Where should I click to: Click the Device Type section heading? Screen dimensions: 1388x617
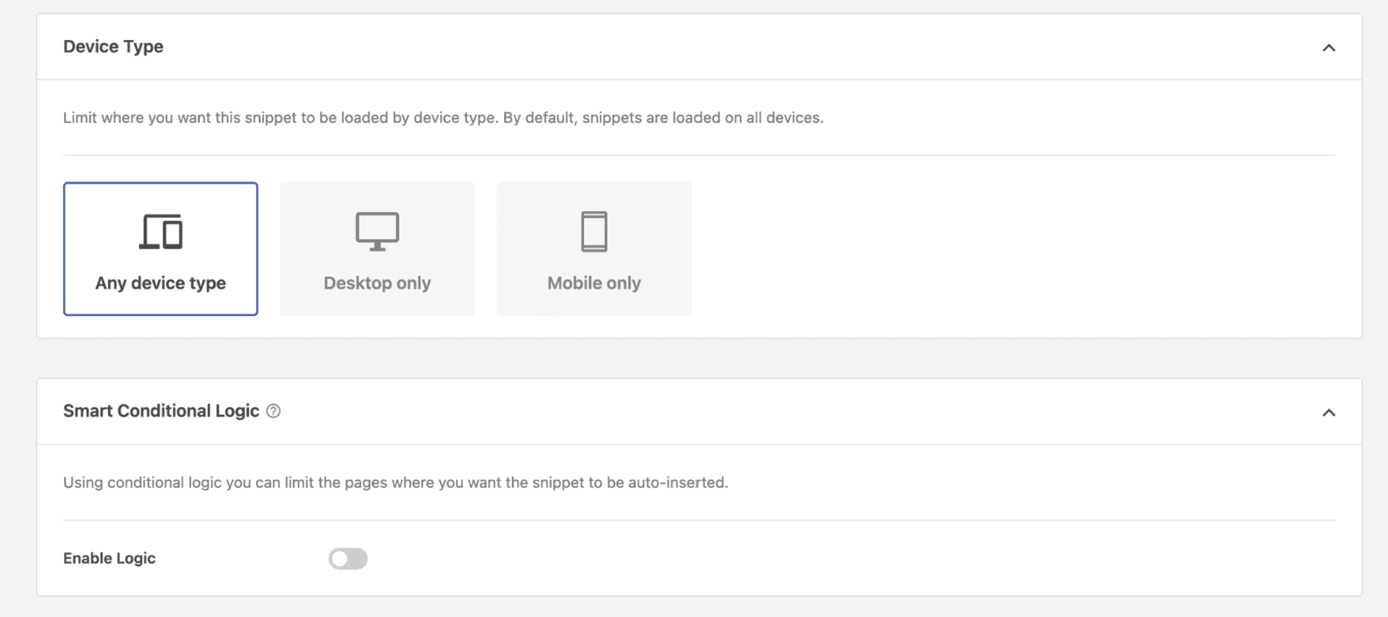point(113,47)
